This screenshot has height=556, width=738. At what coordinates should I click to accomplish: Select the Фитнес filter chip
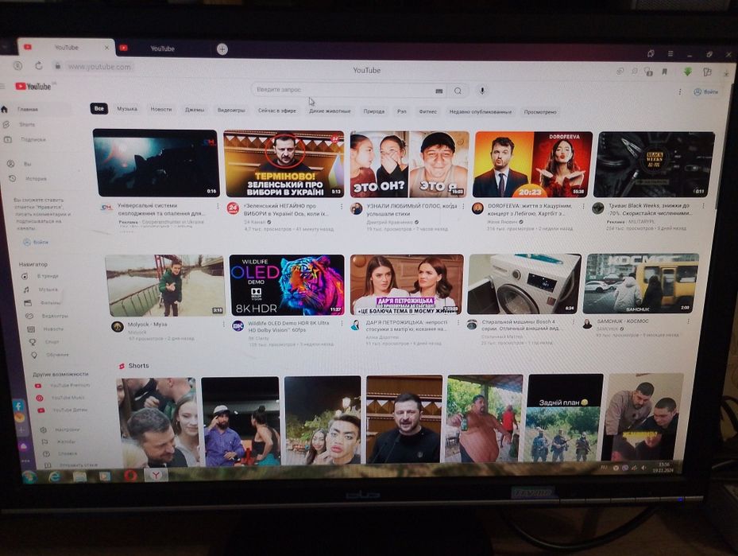click(428, 111)
